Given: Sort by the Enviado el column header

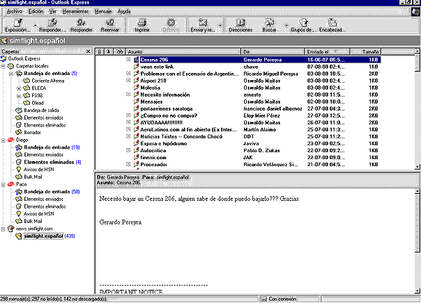Looking at the screenshot, I should click(328, 51).
